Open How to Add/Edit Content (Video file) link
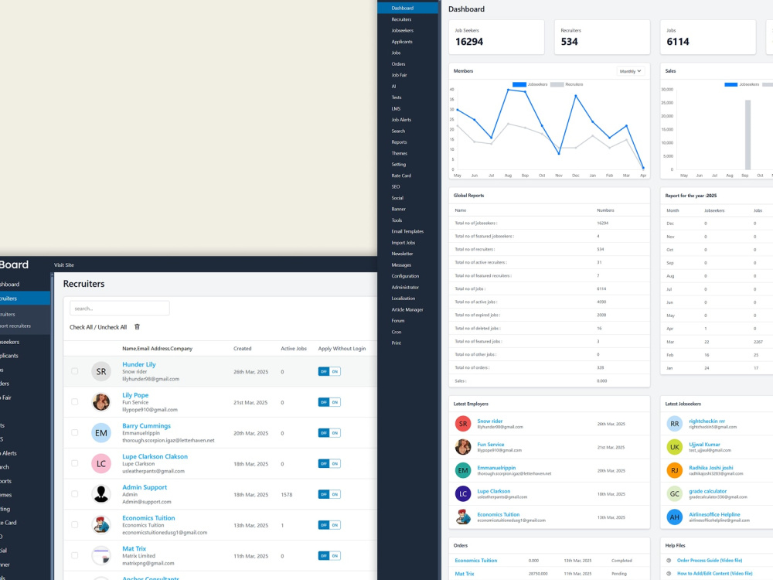 point(715,574)
